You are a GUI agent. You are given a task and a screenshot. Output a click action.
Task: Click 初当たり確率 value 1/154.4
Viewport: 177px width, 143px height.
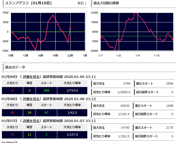(x=124, y=114)
